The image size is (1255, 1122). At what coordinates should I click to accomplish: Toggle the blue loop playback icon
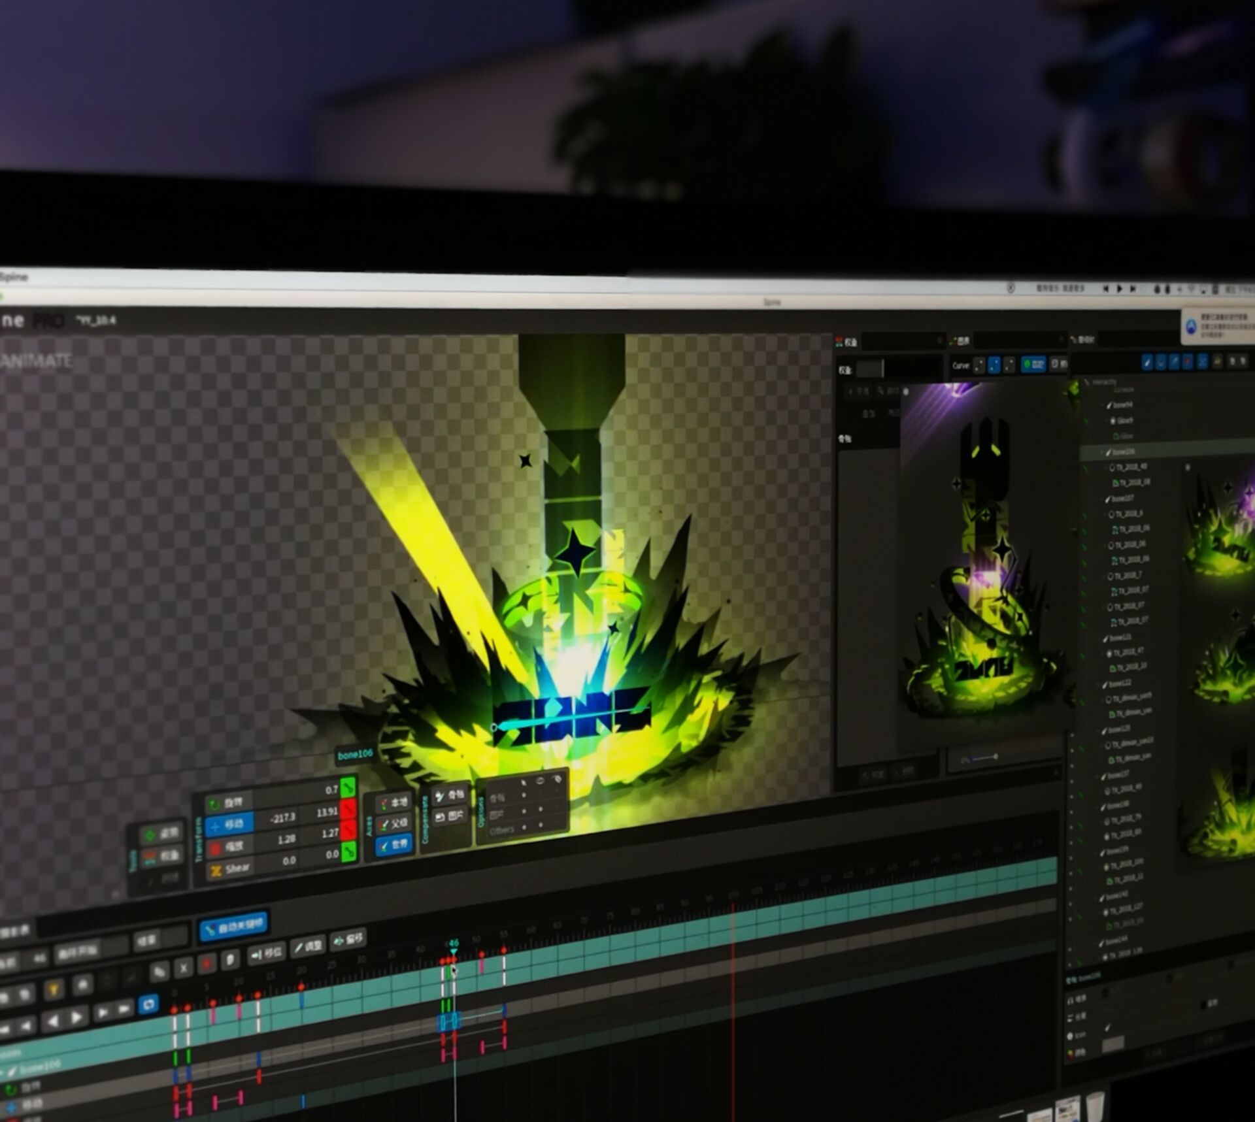(148, 1004)
